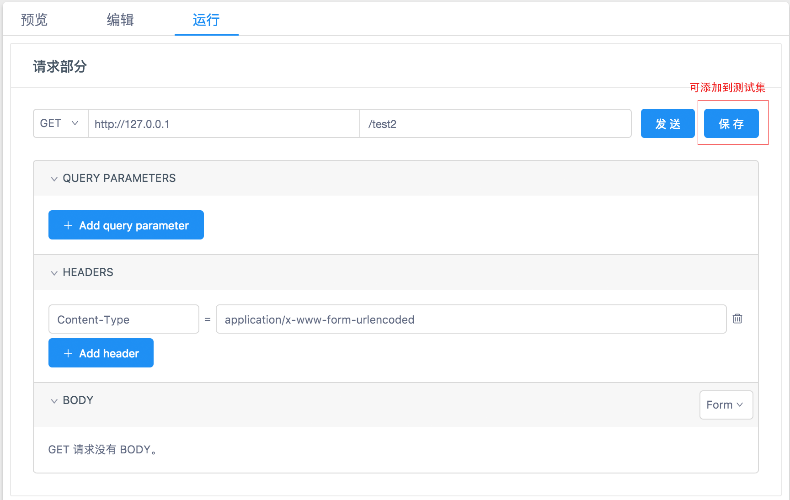Viewport: 790px width, 500px height.
Task: Edit the application/x-www-form-urlencoded value field
Action: [471, 319]
